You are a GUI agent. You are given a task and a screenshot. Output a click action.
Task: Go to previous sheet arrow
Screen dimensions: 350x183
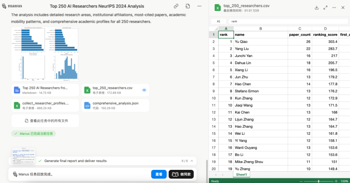[216, 175]
